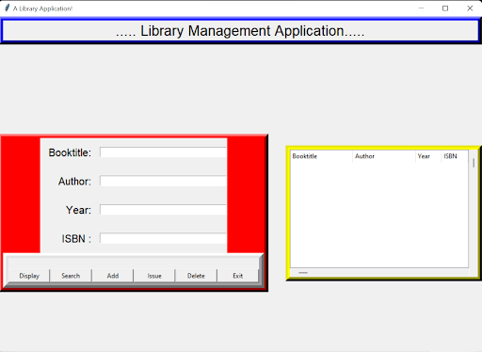Click the Exit button
The width and height of the screenshot is (482, 352).
click(x=237, y=276)
